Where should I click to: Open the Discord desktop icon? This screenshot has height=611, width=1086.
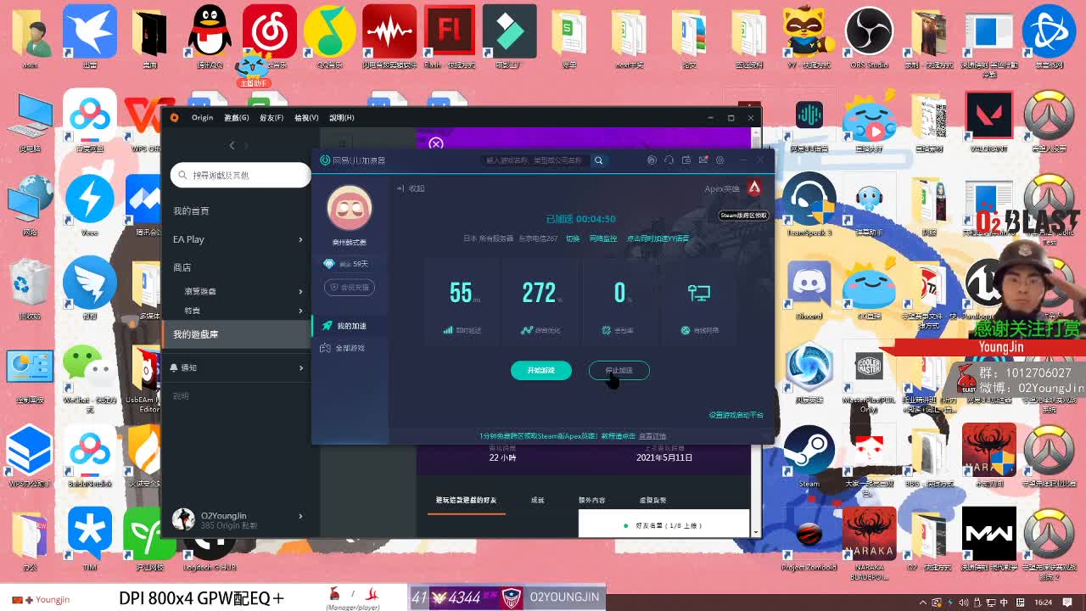click(809, 289)
